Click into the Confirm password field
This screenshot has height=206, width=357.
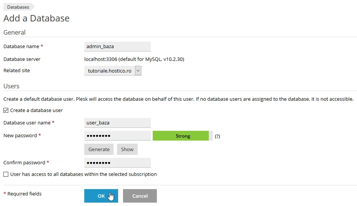click(x=117, y=163)
